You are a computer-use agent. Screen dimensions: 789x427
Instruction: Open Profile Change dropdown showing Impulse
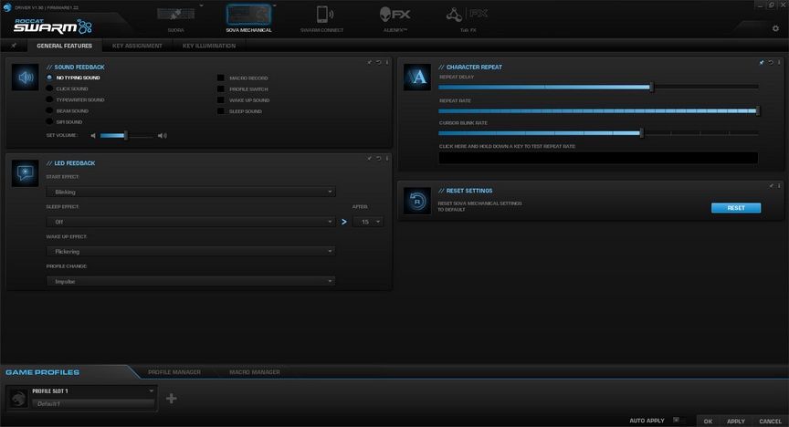coord(191,281)
